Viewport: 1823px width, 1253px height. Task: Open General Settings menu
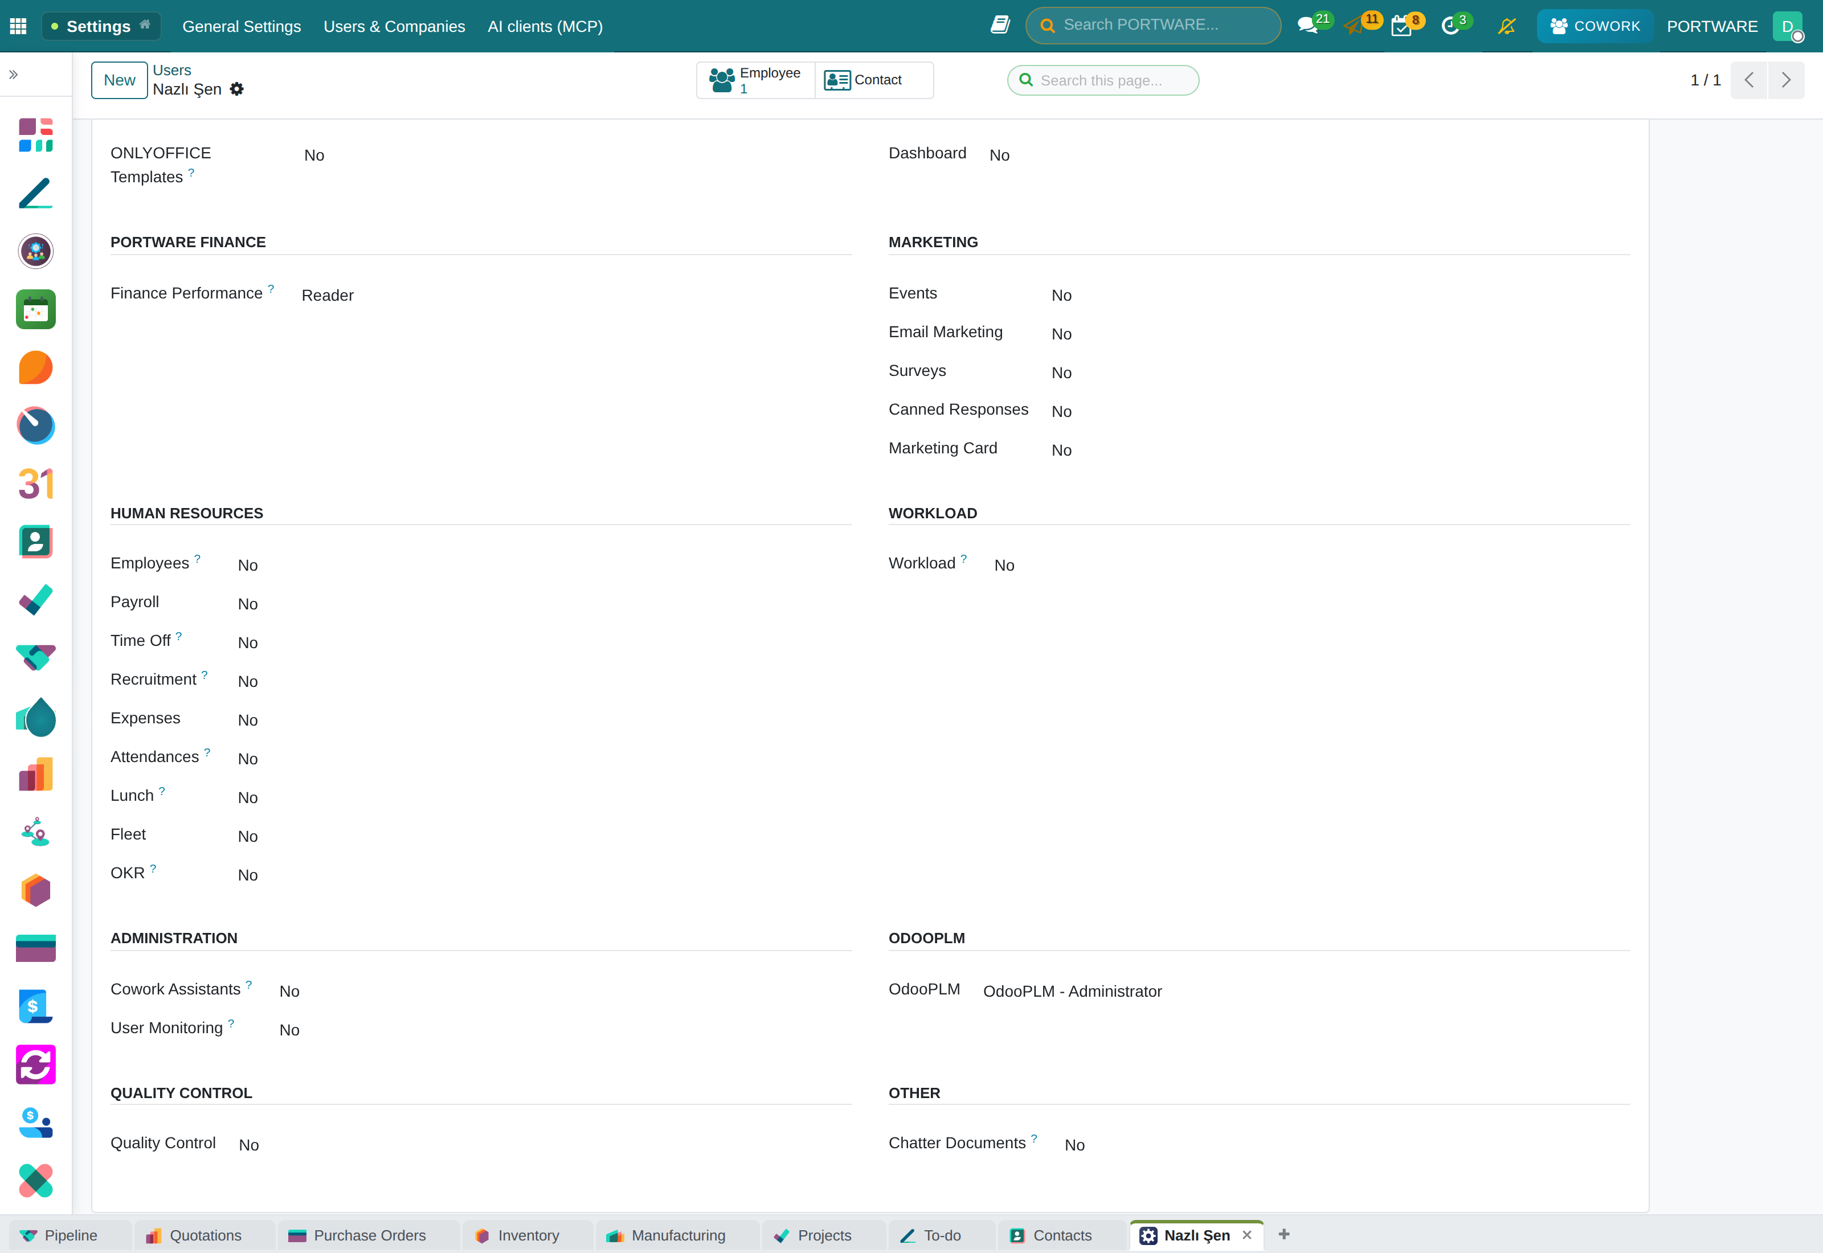(242, 26)
